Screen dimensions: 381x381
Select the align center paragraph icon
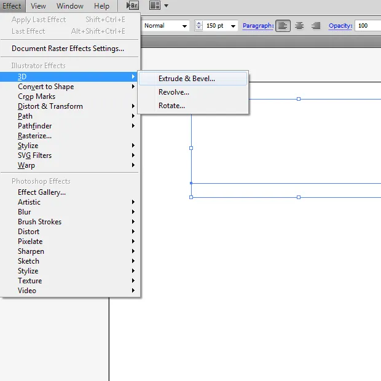(299, 26)
